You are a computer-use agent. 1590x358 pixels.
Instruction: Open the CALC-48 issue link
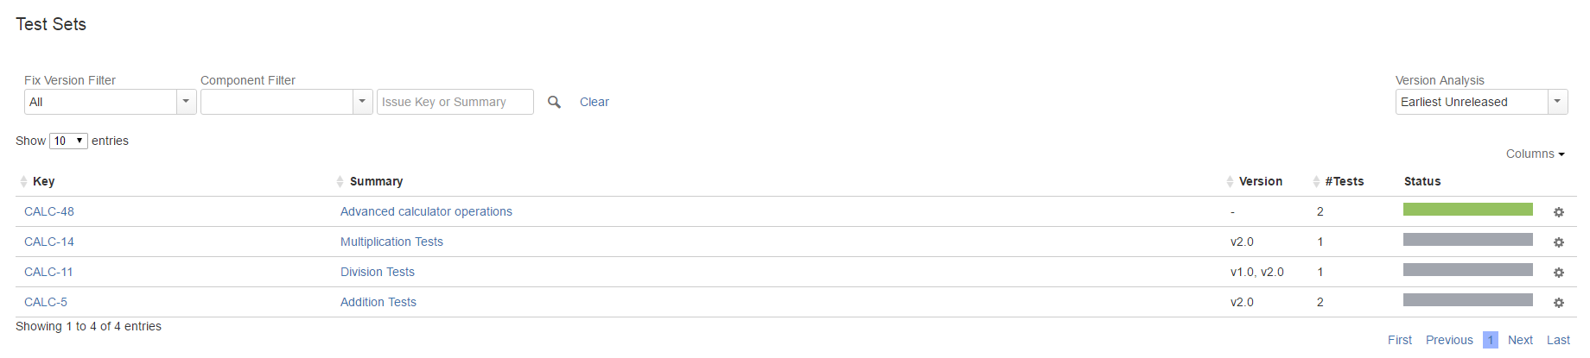pyautogui.click(x=49, y=211)
